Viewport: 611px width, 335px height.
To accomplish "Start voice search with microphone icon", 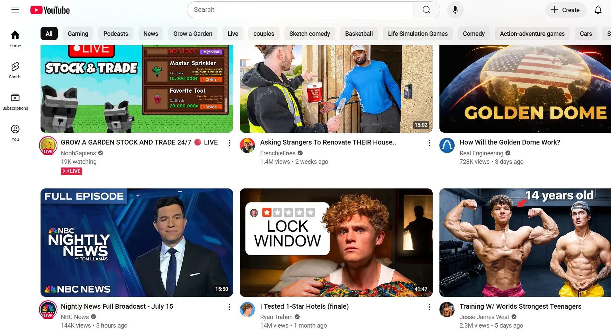I will click(455, 10).
